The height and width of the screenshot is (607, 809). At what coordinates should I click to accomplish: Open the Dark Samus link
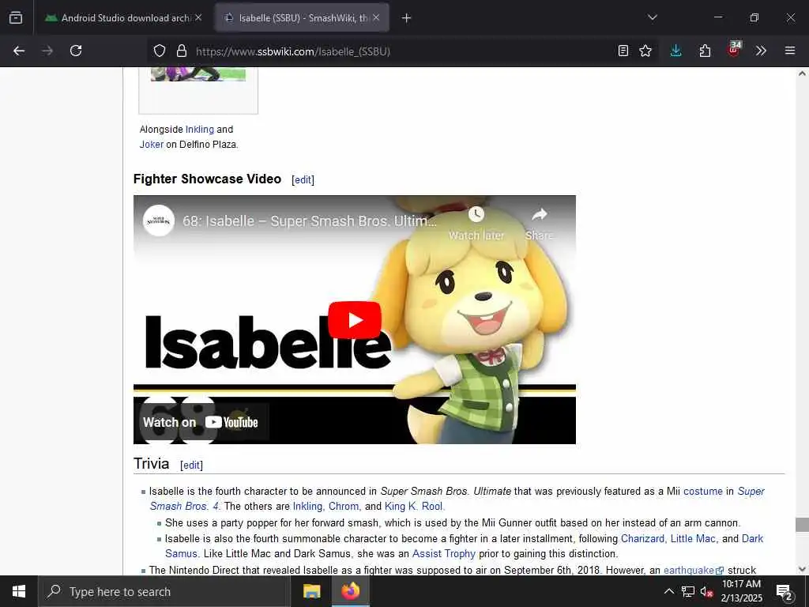point(752,538)
